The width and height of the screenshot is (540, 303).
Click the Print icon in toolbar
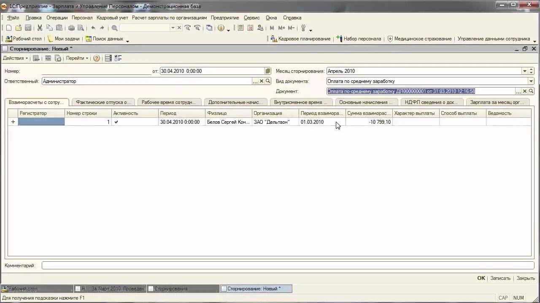(71, 28)
